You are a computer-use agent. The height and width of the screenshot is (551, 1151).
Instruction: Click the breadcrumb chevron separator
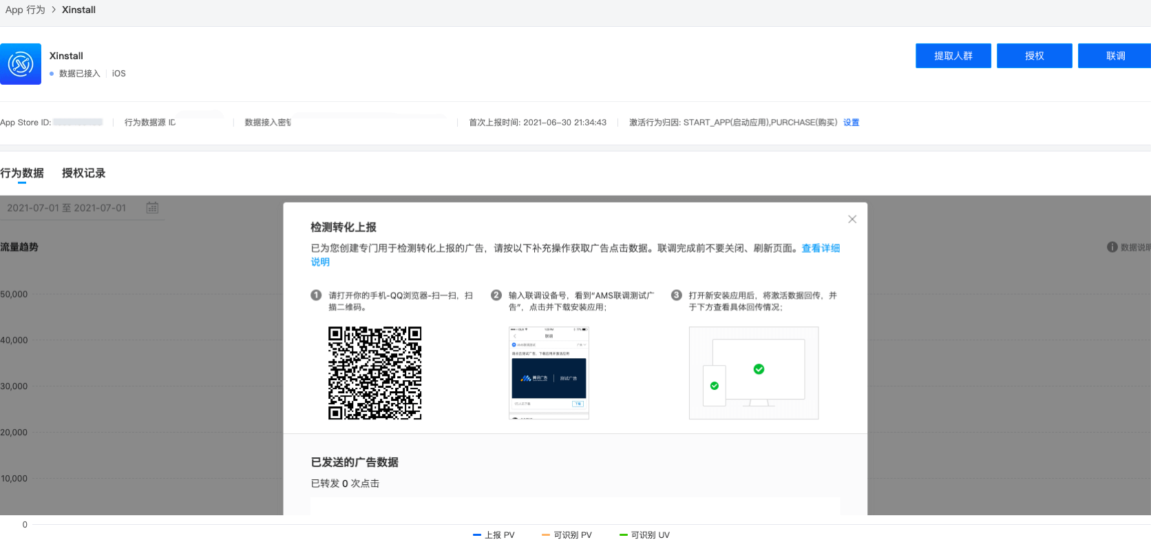tap(54, 10)
